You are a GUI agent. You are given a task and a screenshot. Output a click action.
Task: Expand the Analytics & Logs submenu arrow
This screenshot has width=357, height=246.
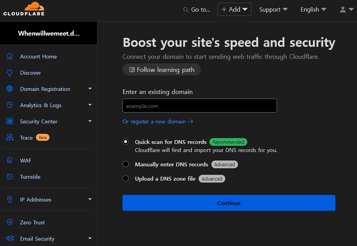tap(90, 105)
